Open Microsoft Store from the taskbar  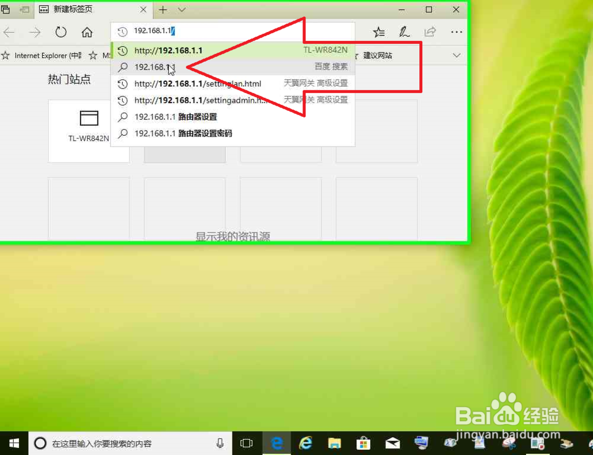coord(363,443)
